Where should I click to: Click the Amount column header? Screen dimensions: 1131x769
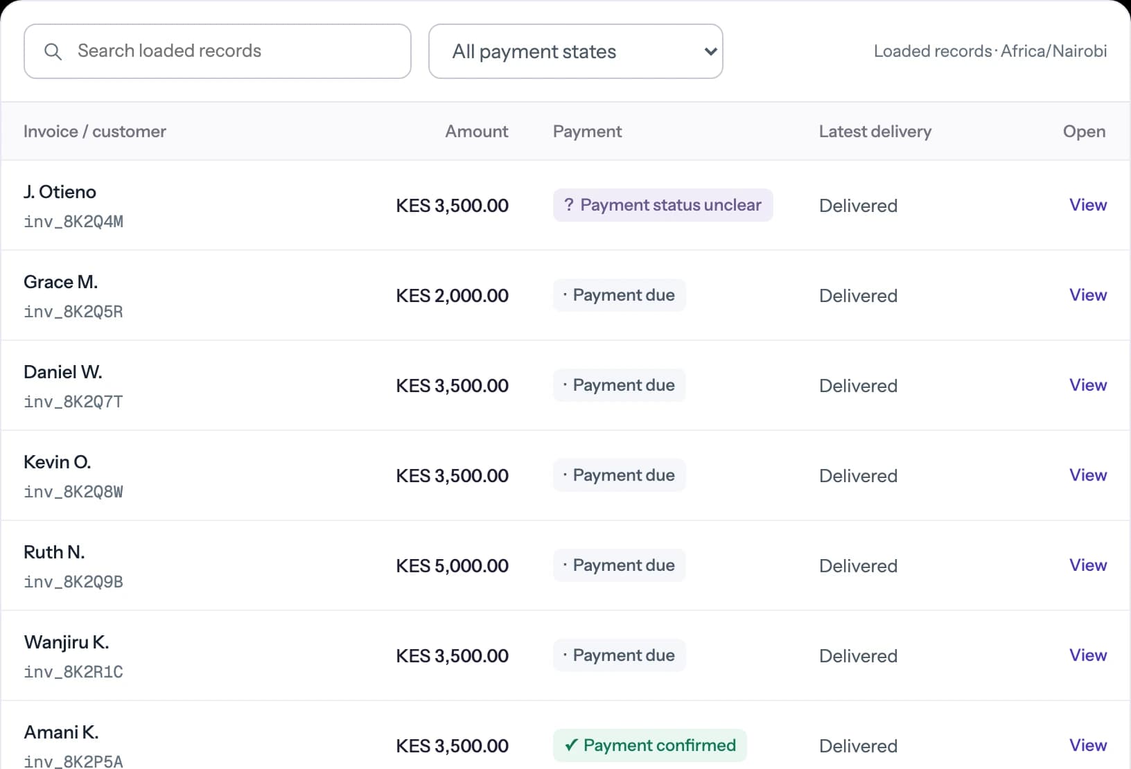(x=477, y=132)
